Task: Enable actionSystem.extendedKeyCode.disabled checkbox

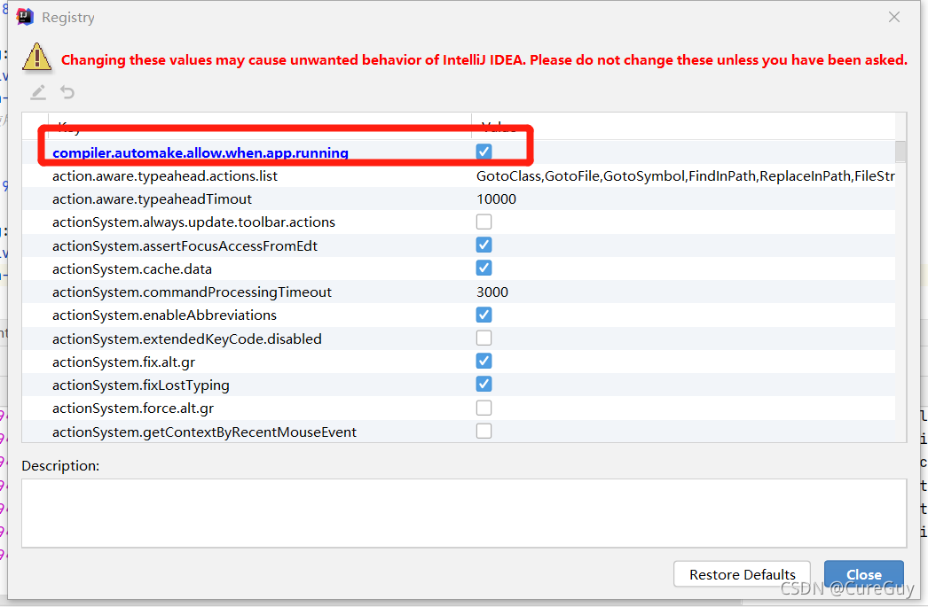Action: [x=484, y=339]
